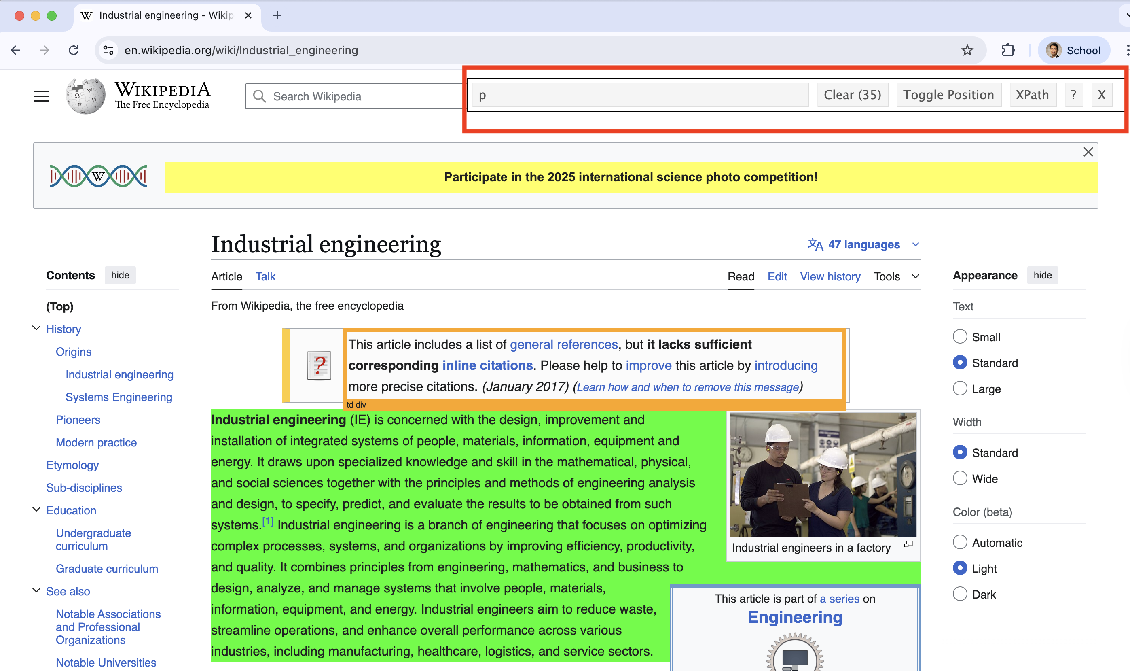Open the browser extensions puzzle icon
Image resolution: width=1130 pixels, height=671 pixels.
[1008, 50]
